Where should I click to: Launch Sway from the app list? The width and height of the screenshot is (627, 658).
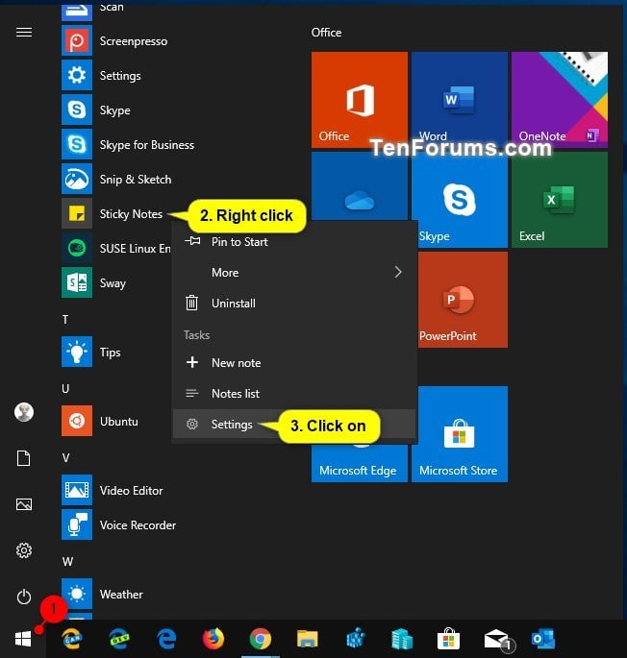click(93, 282)
